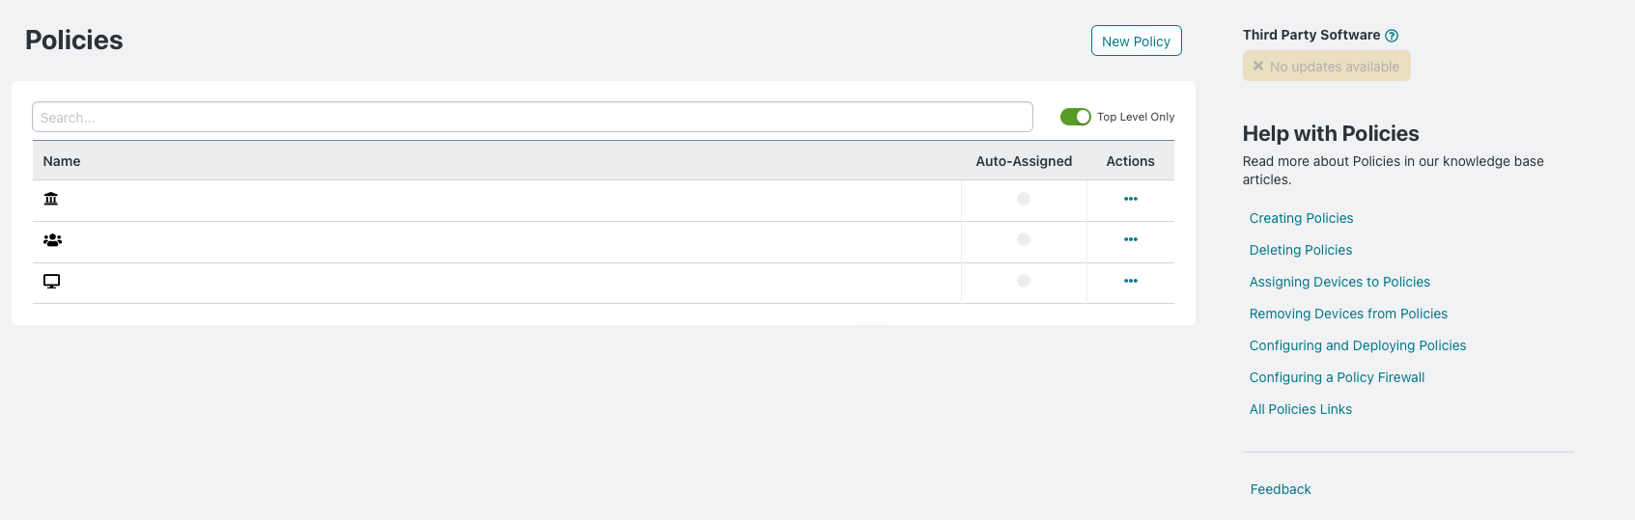This screenshot has width=1635, height=520.
Task: Open actions menu for the bank icon policy
Action: [x=1131, y=199]
